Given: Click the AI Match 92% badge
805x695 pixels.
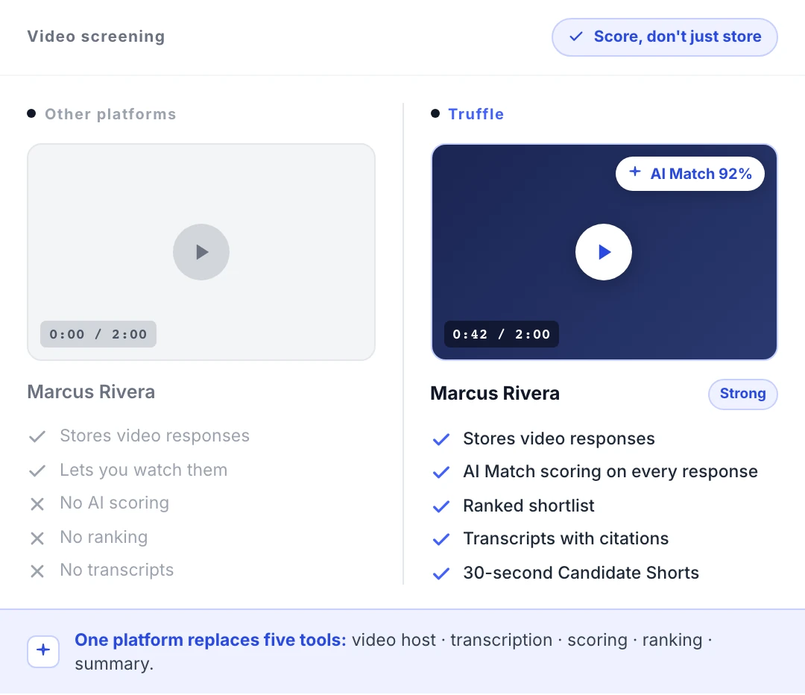Looking at the screenshot, I should coord(689,174).
